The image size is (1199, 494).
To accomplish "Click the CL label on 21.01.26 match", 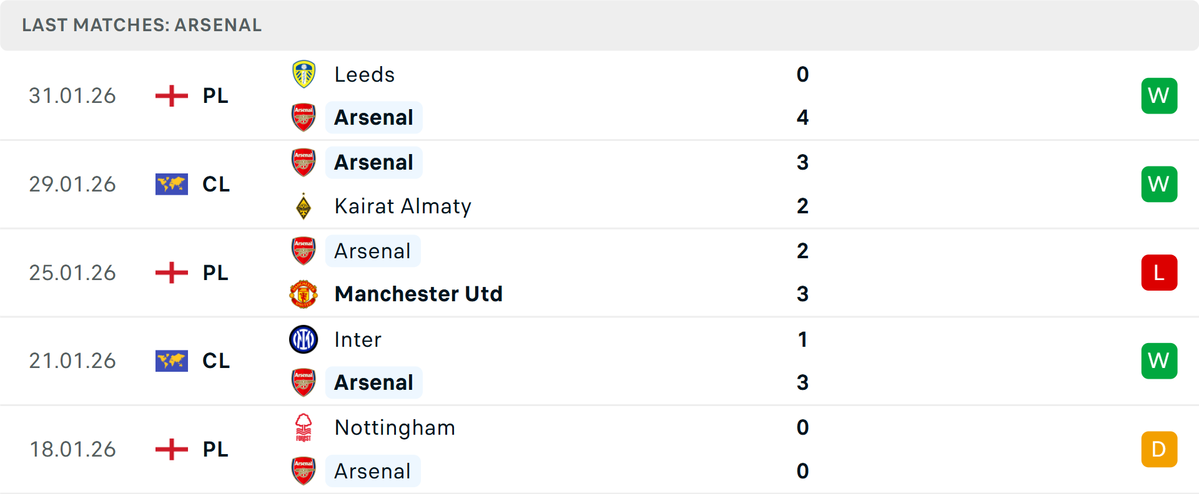I will click(x=216, y=361).
